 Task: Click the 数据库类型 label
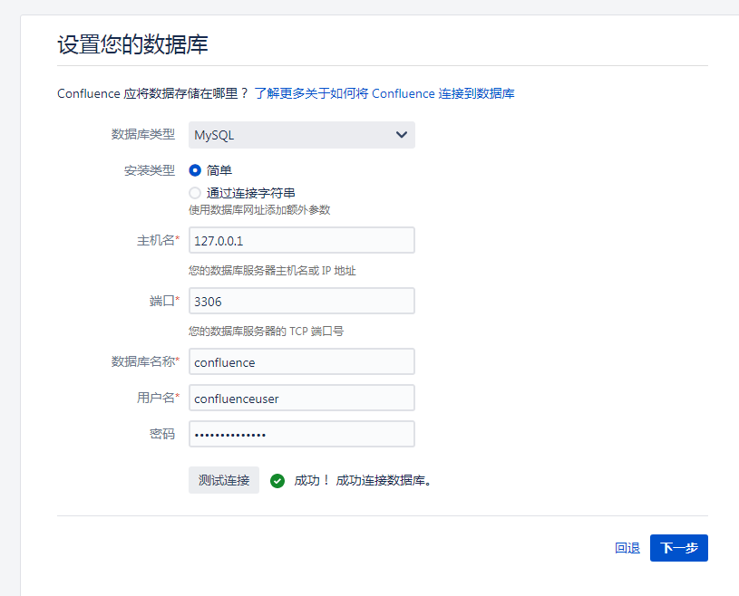pos(142,134)
